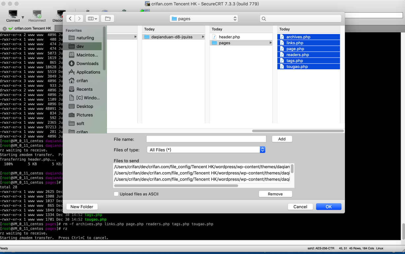Image resolution: width=405 pixels, height=254 pixels.
Task: Click Favorites sidebar scrollbar
Action: [104, 48]
